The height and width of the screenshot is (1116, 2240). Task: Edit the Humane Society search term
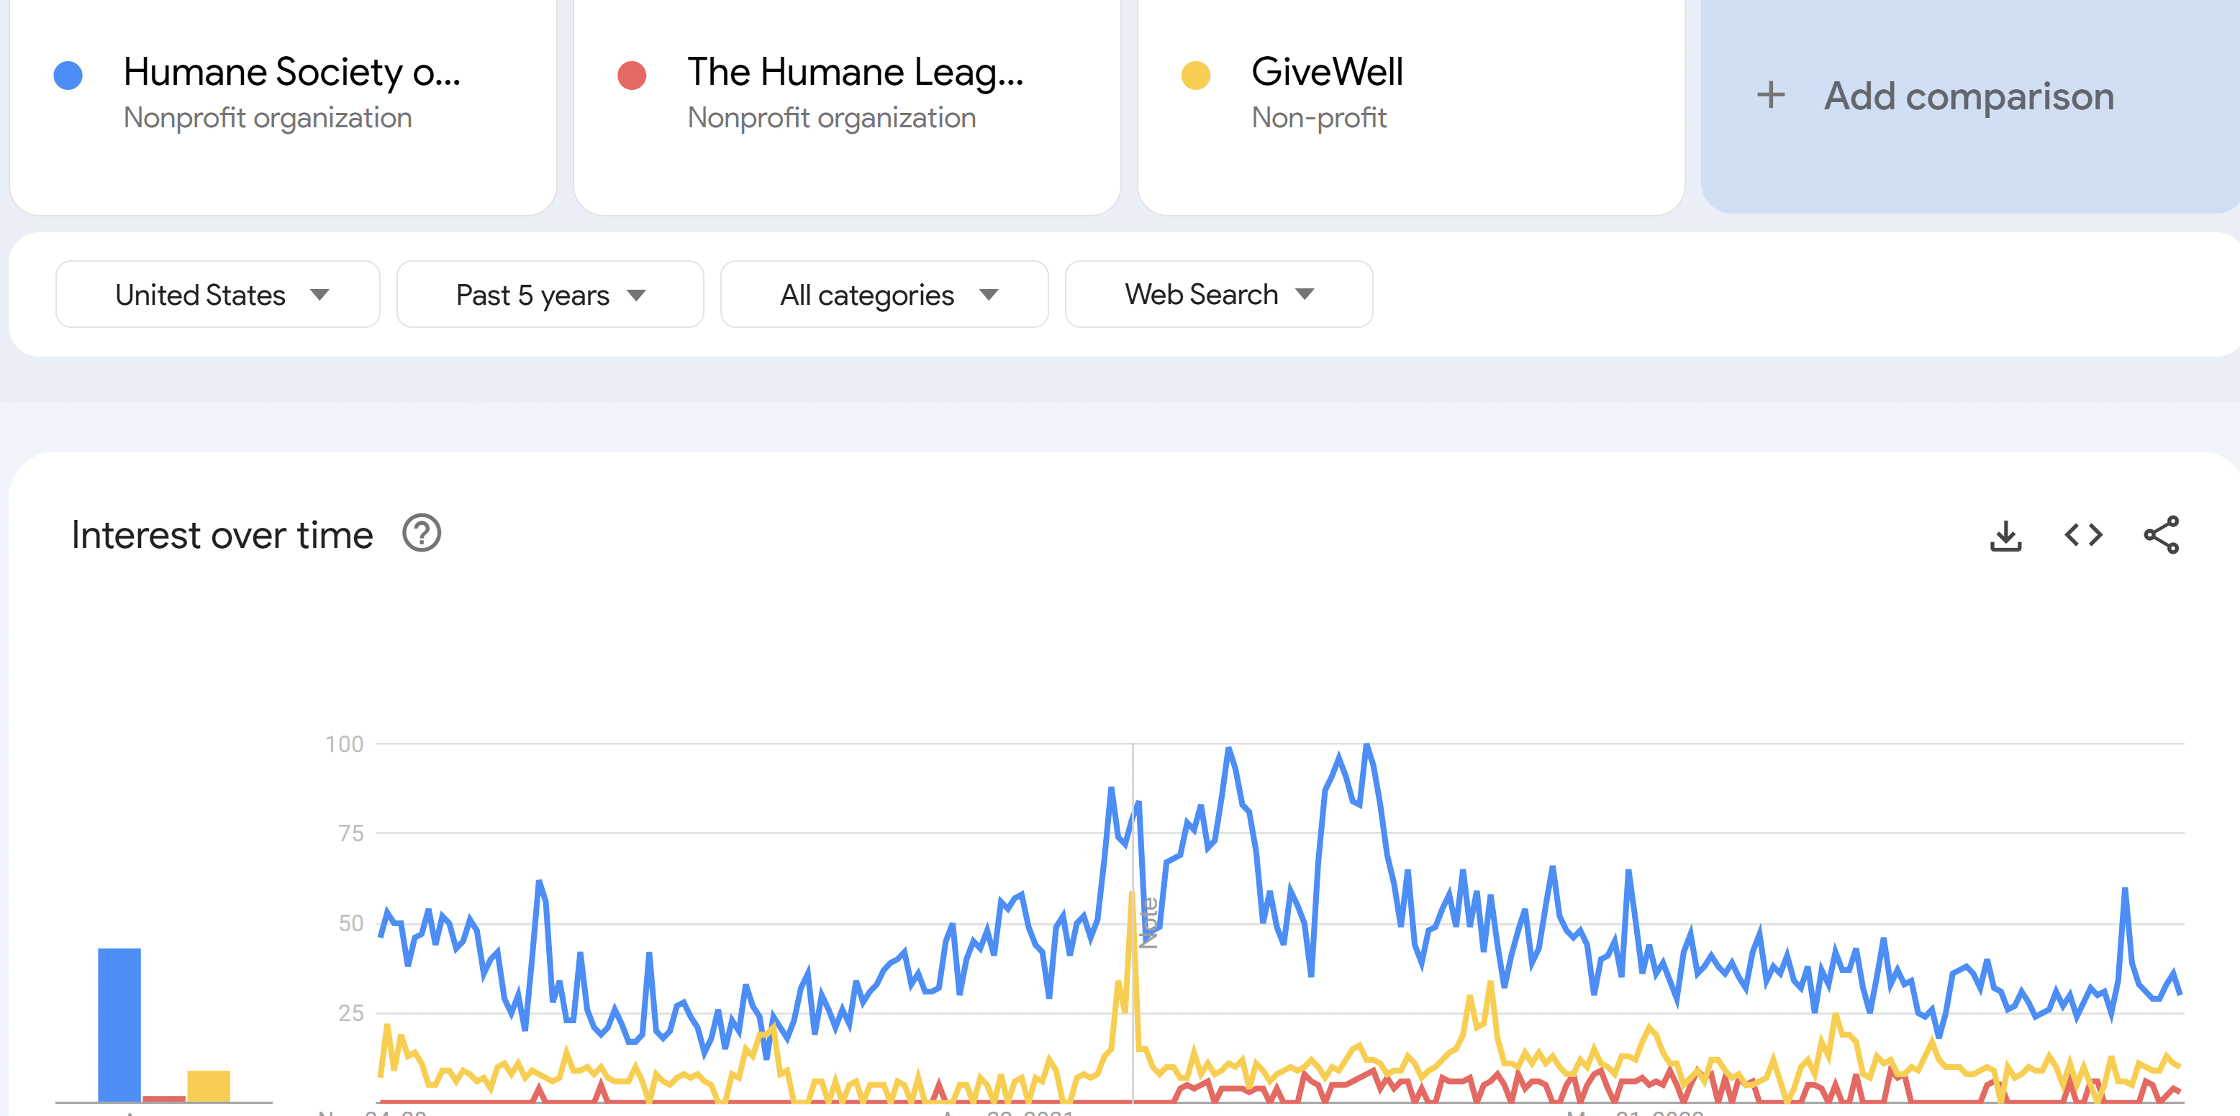(x=291, y=72)
